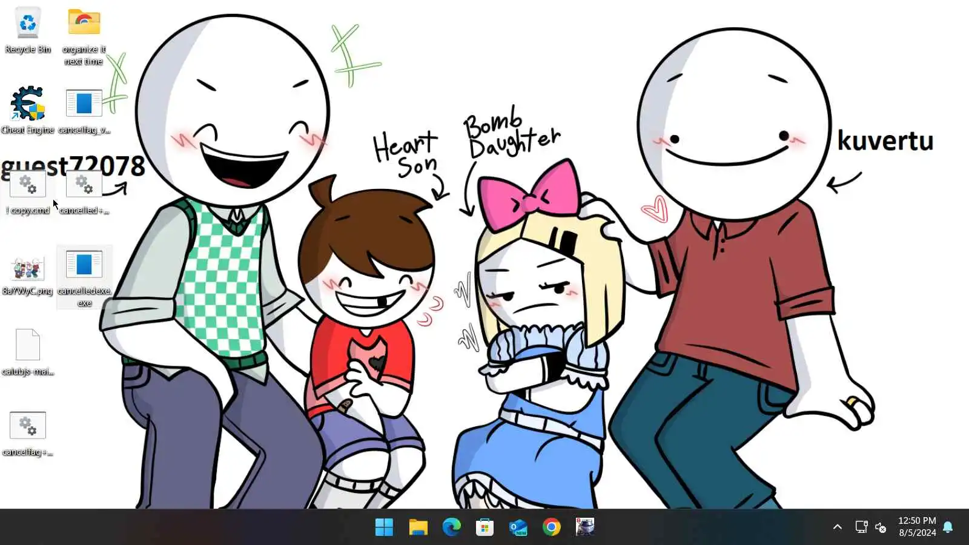
Task: Select the '! copy.cmd' script file
Action: point(28,193)
